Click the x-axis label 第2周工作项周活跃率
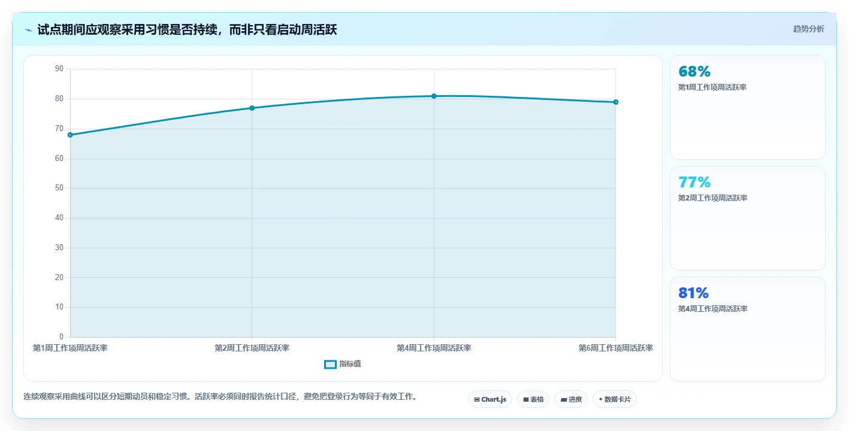Screen dimensions: 849x431 tap(252, 348)
